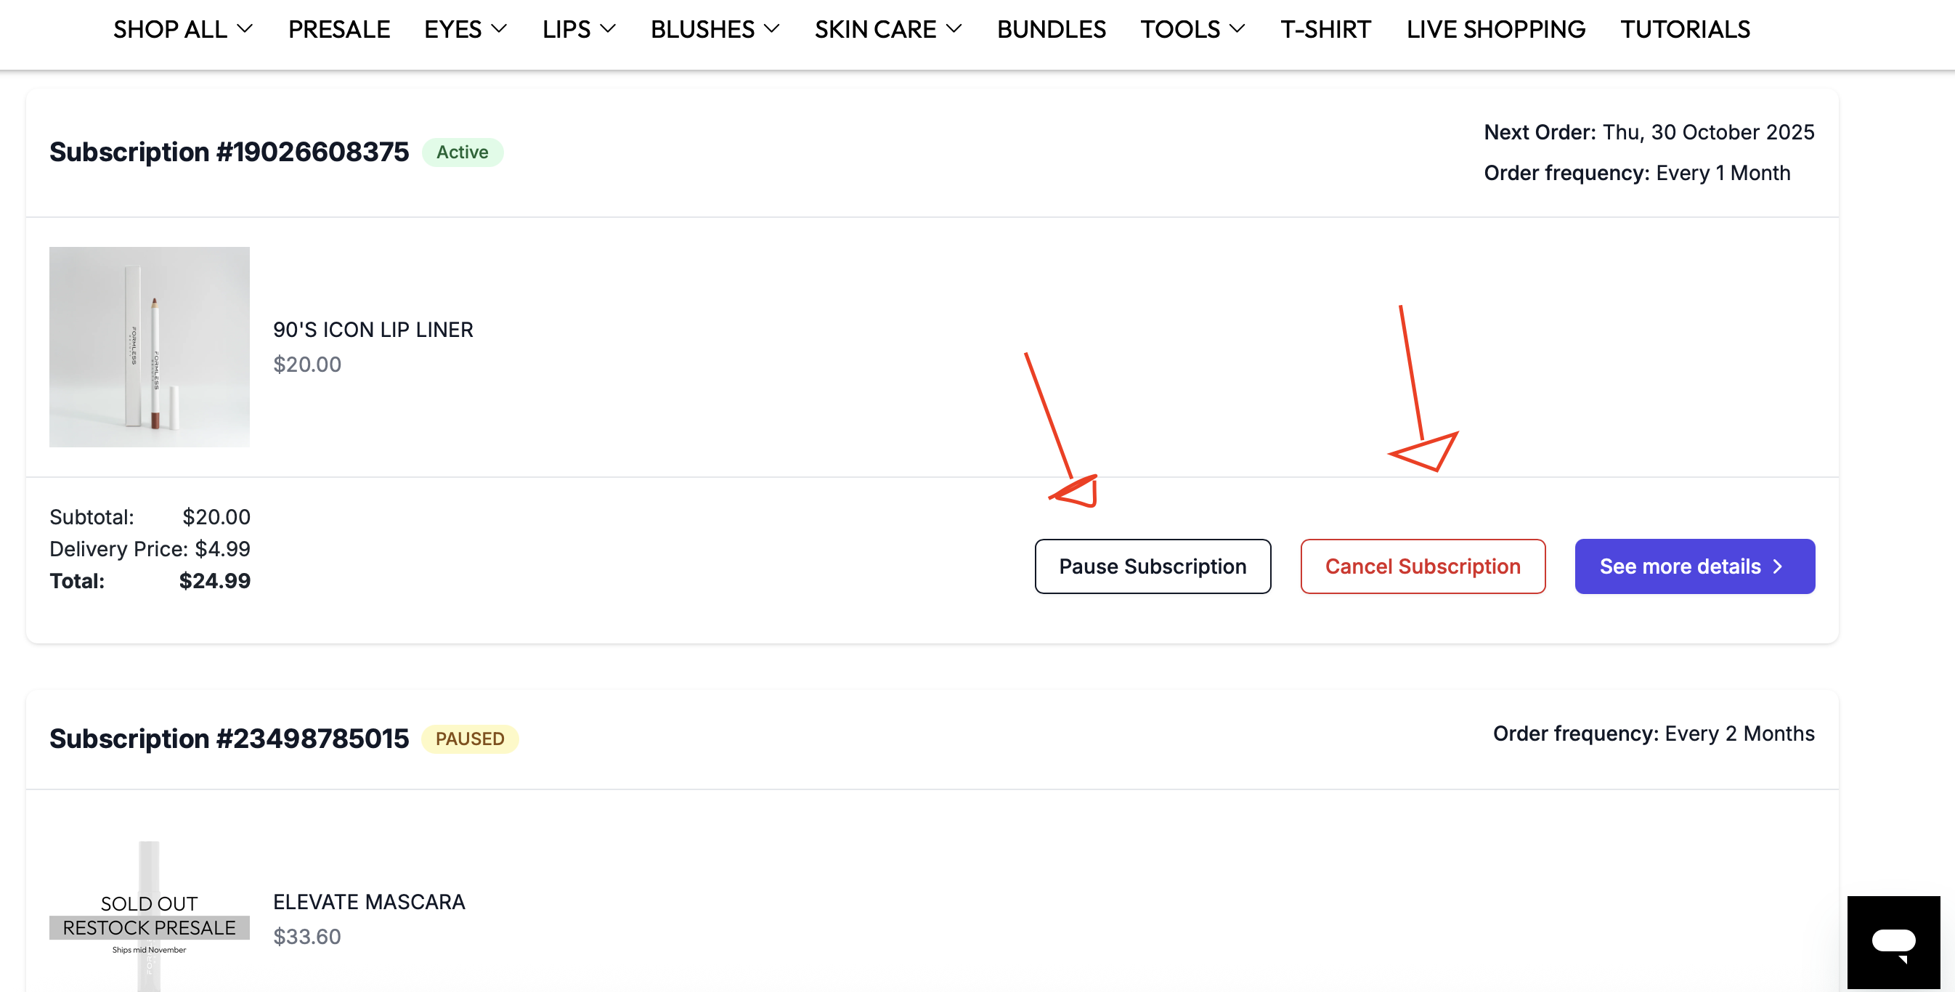Expand the EYES dropdown chevron

coord(499,29)
